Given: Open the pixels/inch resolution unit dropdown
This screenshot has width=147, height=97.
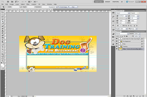Looking at the screenshot, I should [57, 7].
